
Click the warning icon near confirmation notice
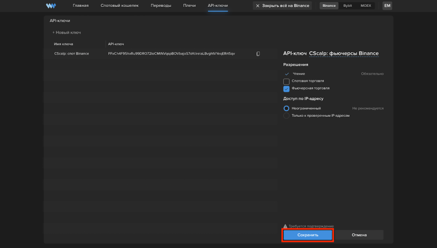coord(286,226)
